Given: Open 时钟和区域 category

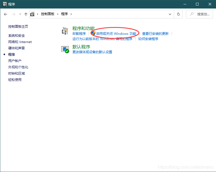Looking at the screenshot, I should (17, 74).
